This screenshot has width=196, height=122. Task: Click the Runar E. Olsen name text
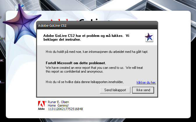[x=58, y=102]
